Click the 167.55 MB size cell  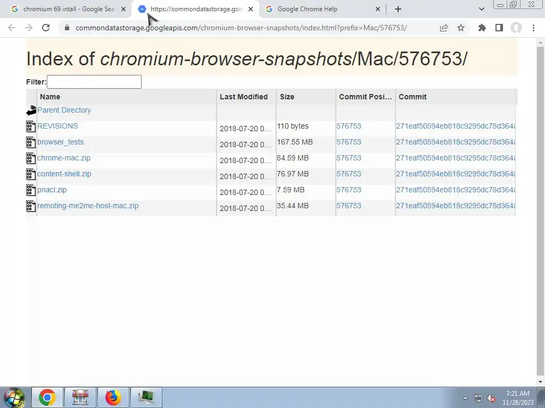[x=295, y=142]
